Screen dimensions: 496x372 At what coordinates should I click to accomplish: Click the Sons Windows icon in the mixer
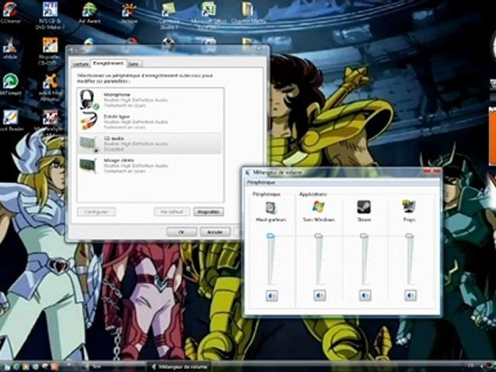tap(318, 207)
